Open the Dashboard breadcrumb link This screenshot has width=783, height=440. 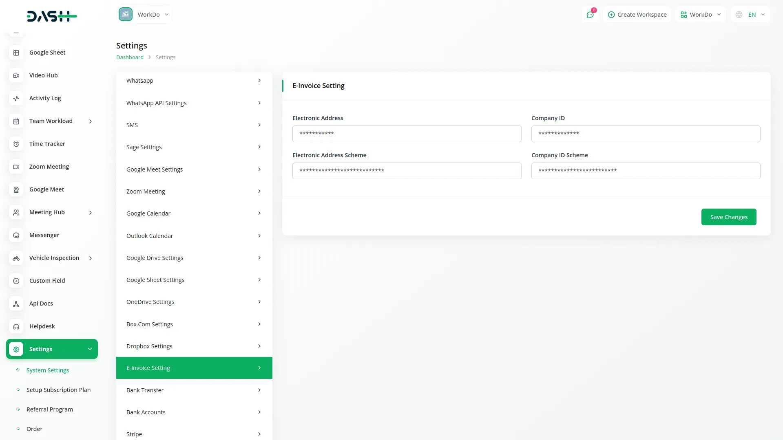coord(129,57)
